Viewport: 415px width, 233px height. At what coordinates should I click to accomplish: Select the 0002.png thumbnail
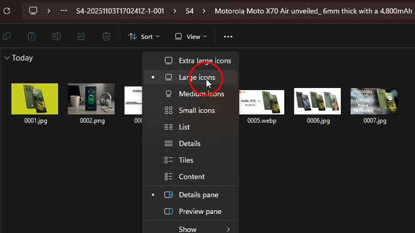(x=91, y=99)
